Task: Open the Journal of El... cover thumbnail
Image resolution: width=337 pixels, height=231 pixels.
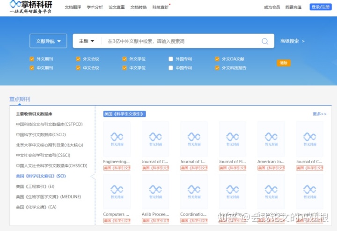Action: point(232,139)
